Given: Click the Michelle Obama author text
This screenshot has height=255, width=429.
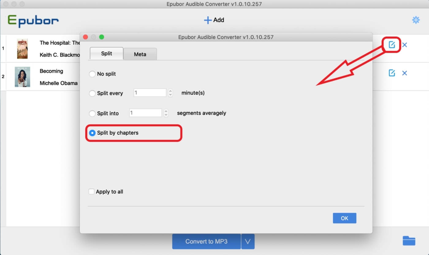Looking at the screenshot, I should [x=59, y=83].
